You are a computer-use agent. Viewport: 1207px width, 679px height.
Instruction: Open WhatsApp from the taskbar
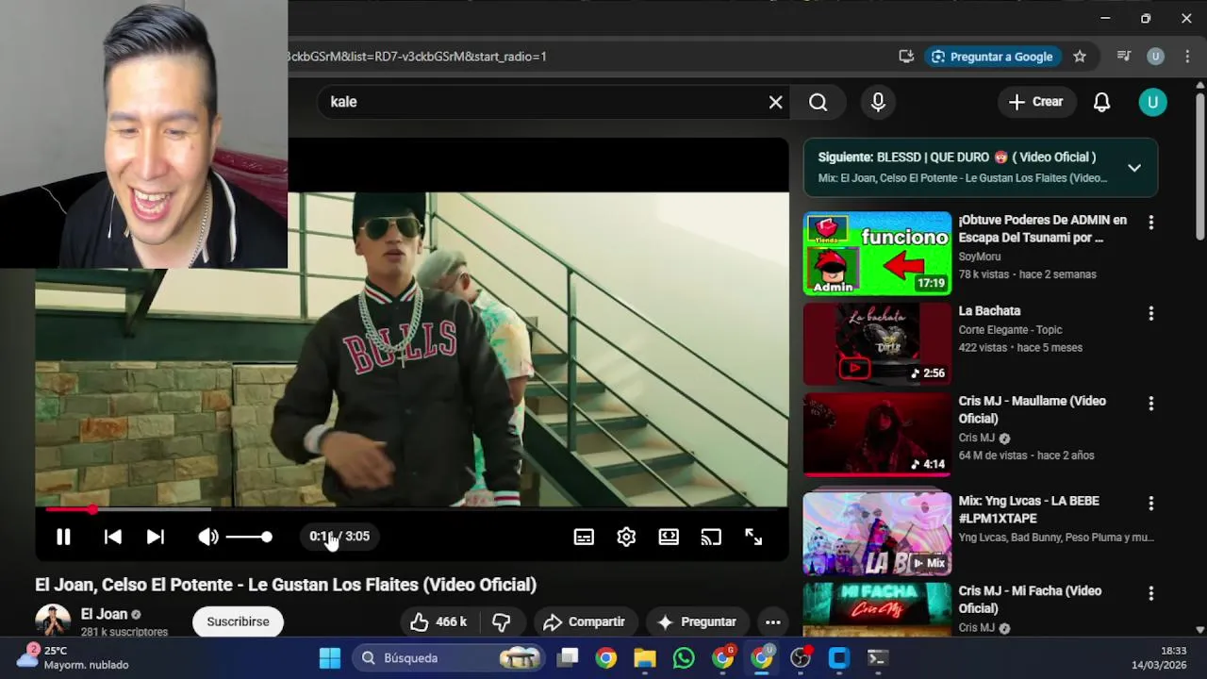[684, 658]
